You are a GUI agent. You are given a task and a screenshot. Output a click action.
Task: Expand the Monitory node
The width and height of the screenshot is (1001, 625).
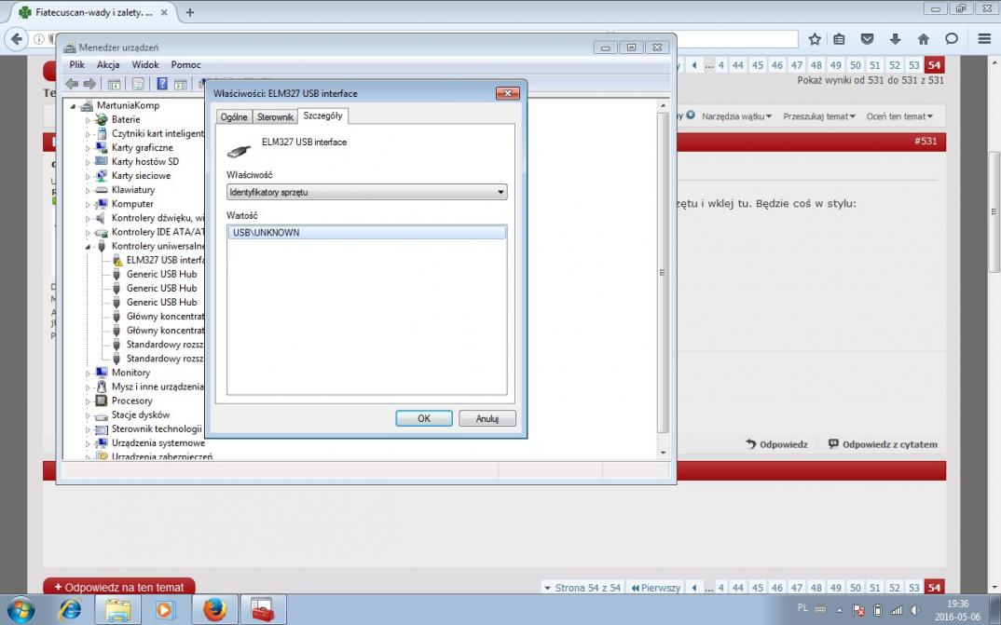click(89, 374)
